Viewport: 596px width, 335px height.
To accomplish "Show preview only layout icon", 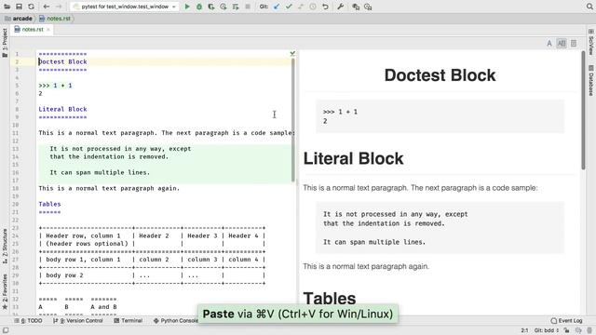I will coord(574,44).
